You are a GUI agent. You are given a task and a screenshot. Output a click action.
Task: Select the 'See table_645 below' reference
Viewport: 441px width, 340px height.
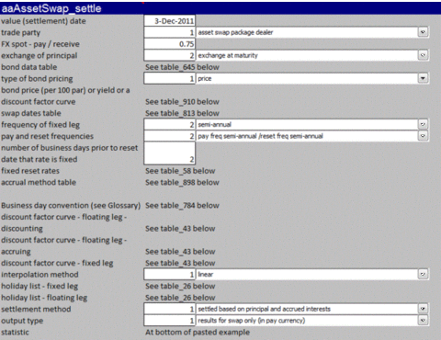point(182,67)
